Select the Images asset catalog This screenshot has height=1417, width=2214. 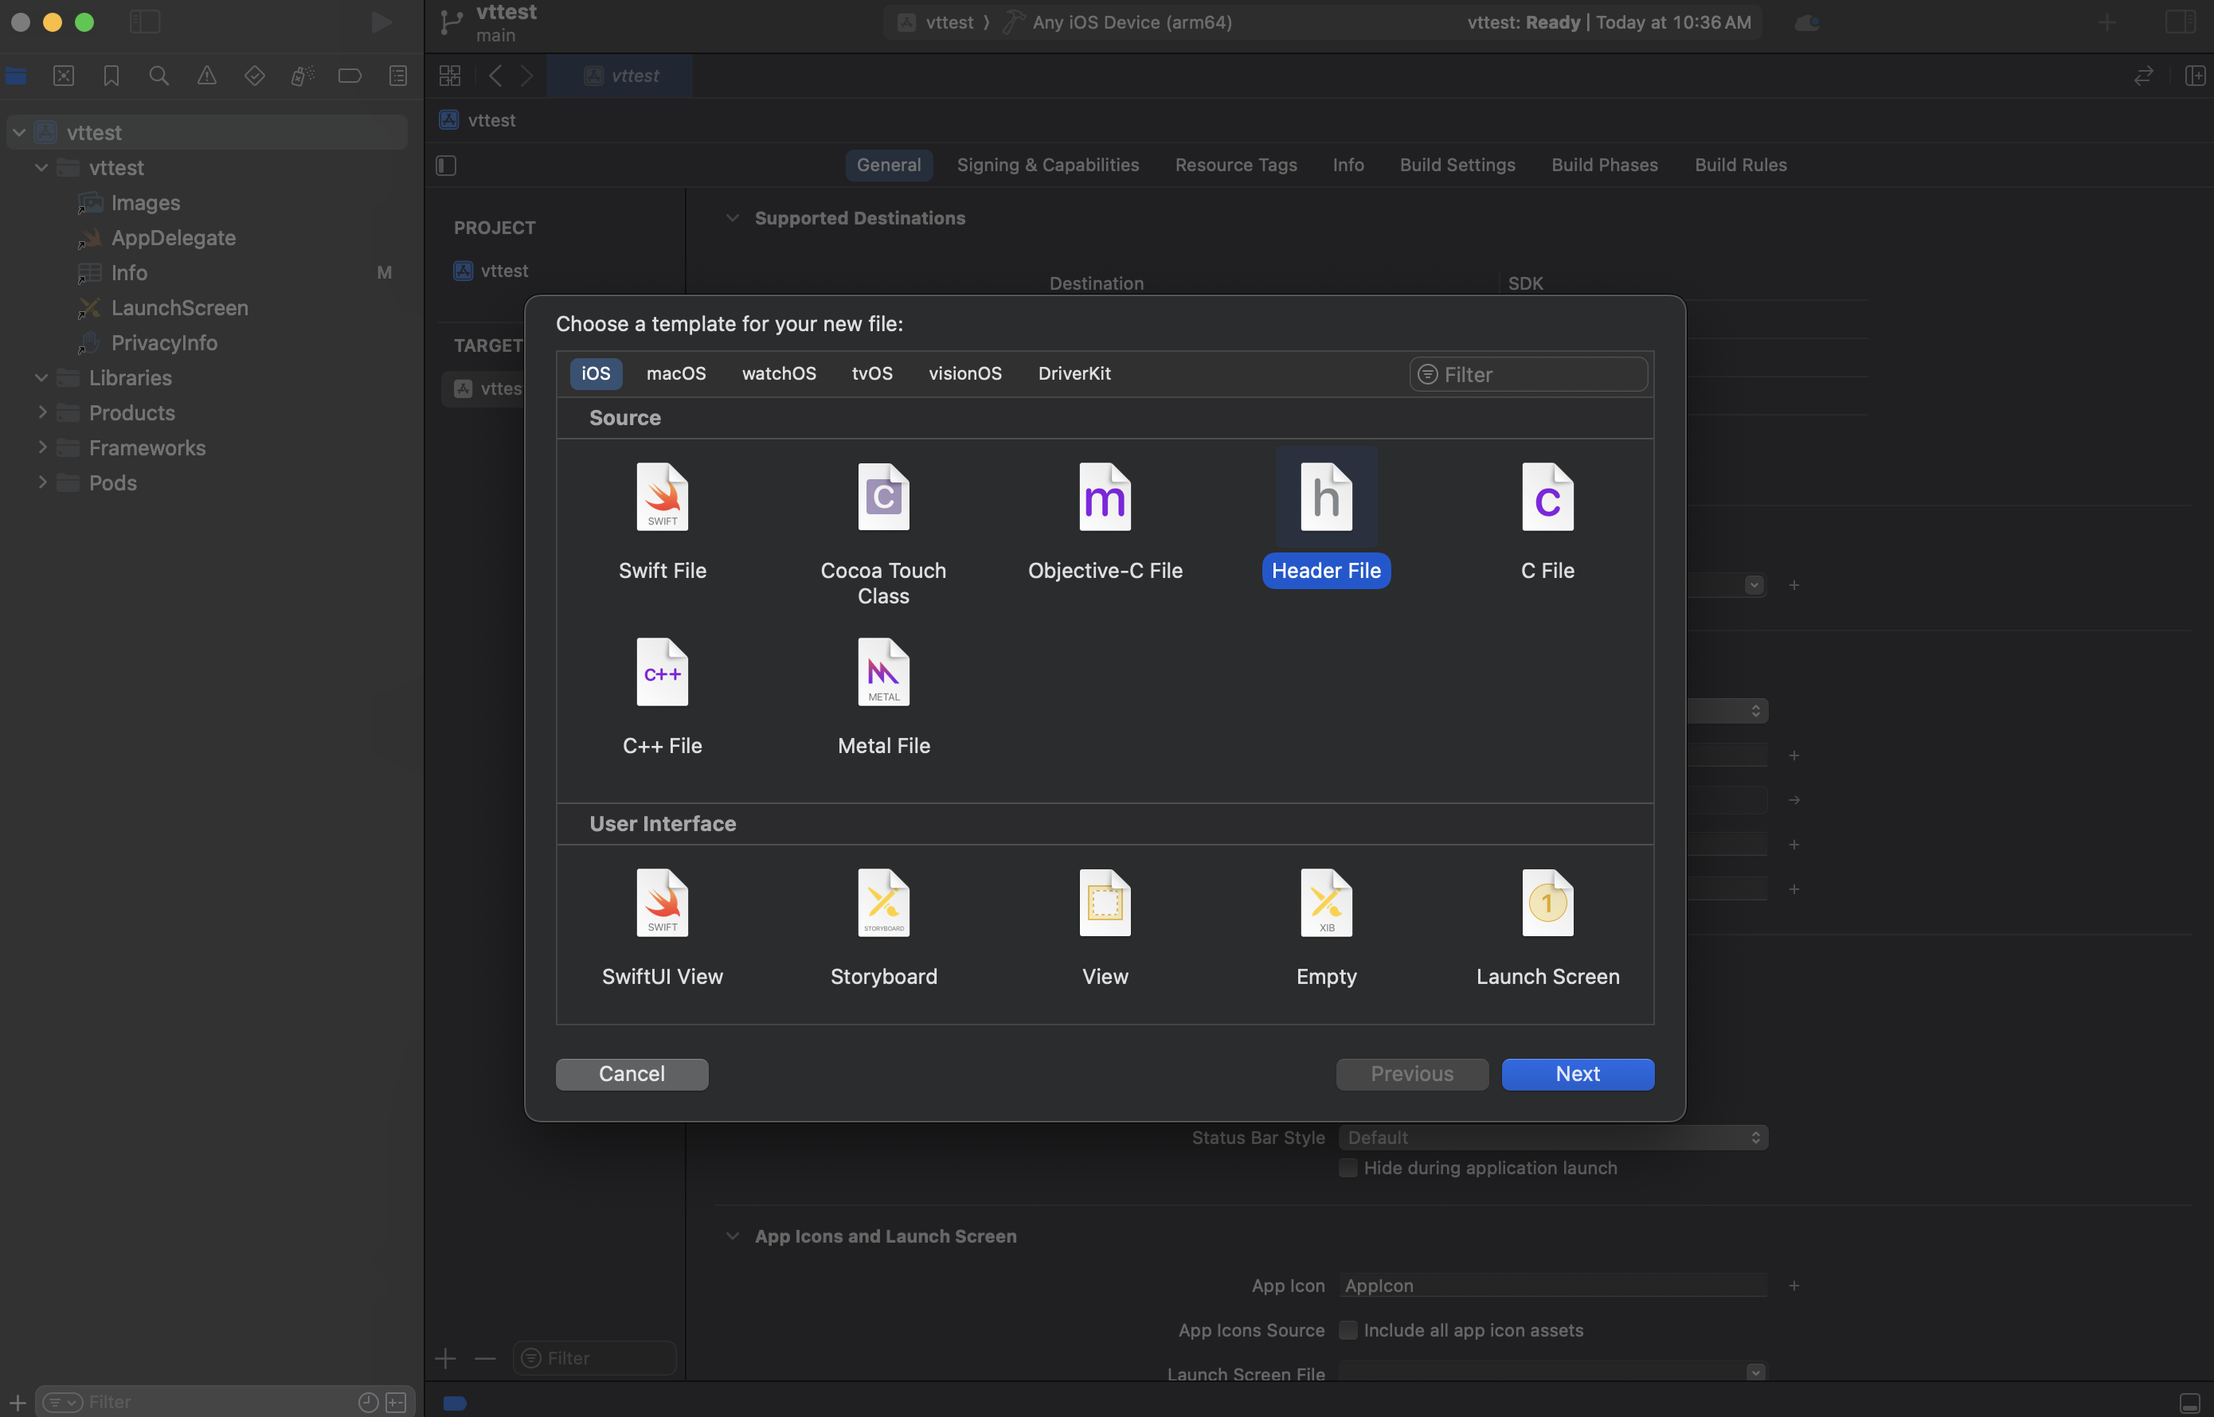146,202
